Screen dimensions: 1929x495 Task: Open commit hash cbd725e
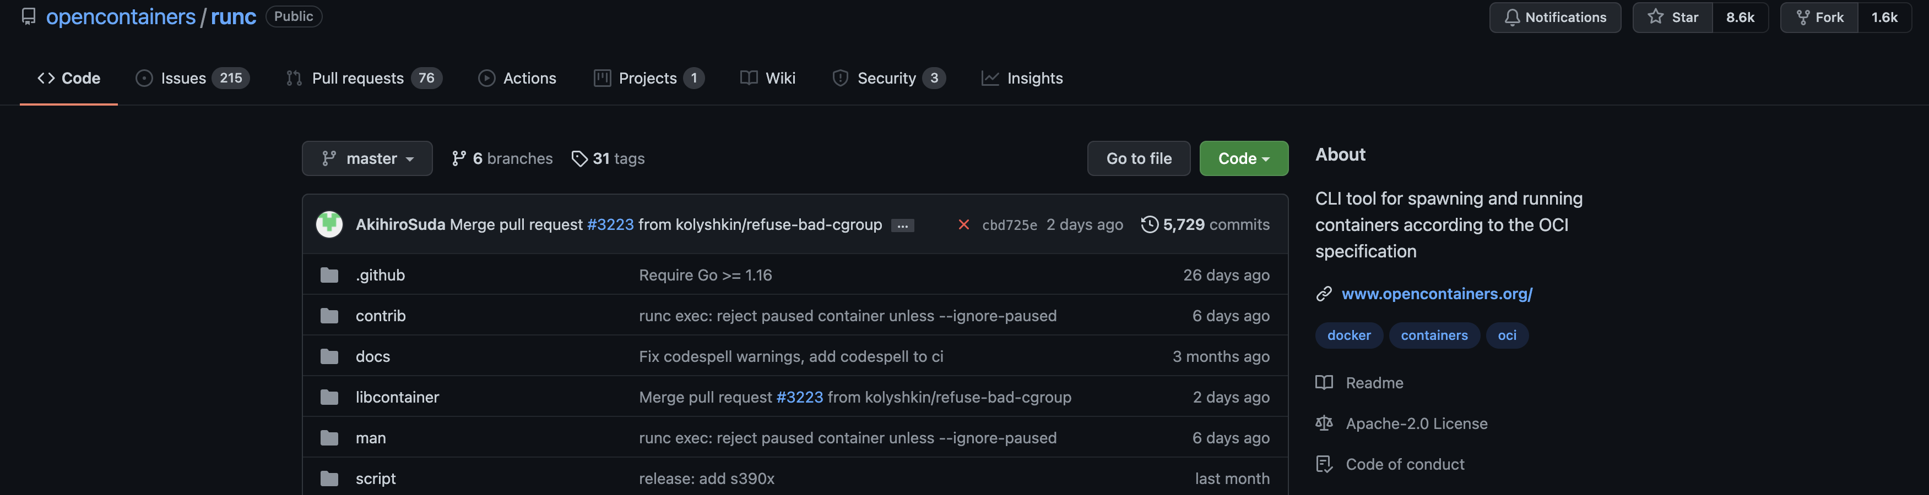tap(1010, 225)
